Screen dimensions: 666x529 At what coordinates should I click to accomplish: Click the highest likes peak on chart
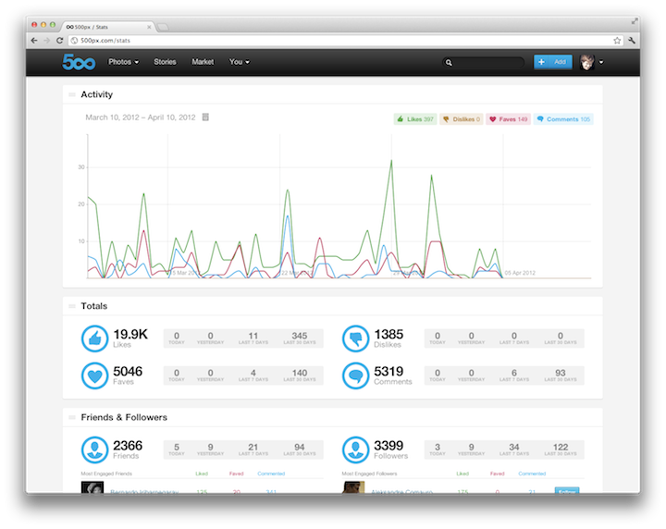(391, 161)
